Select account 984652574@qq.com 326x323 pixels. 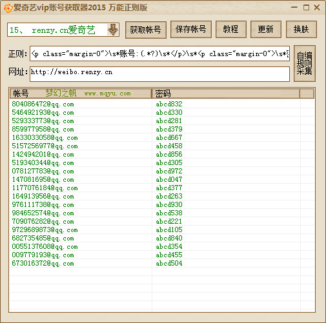click(43, 213)
